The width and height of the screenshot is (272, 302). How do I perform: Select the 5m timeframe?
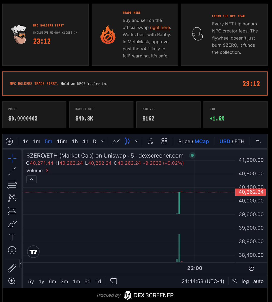point(49,141)
